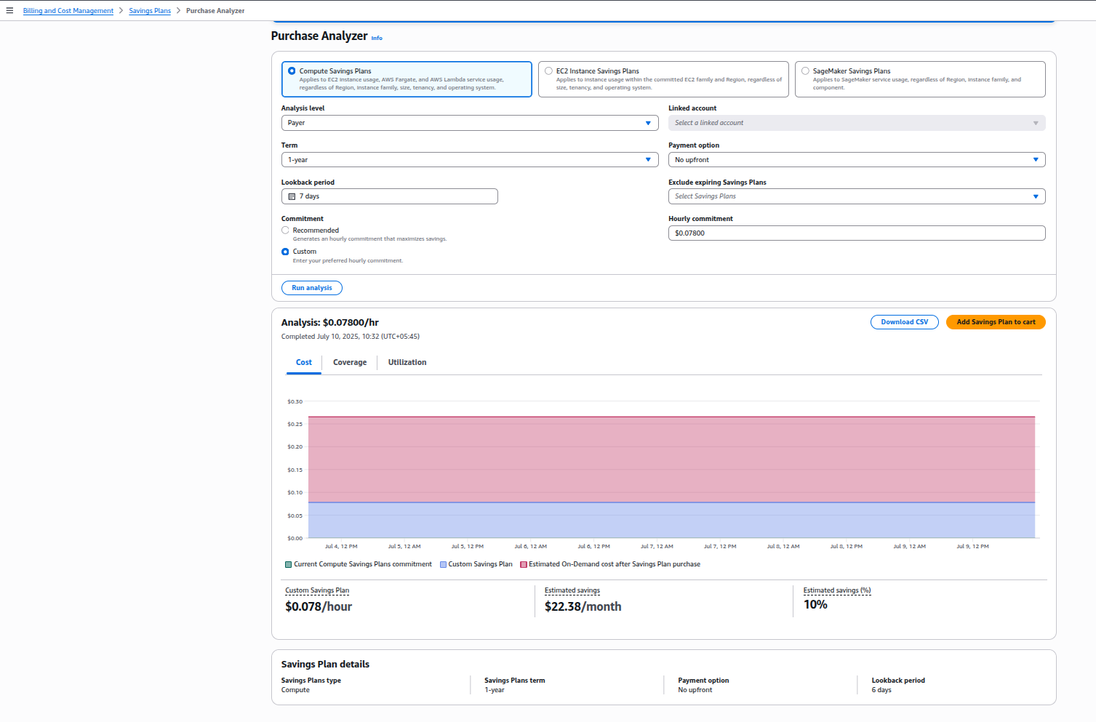Click the Hourly commitment input field
The image size is (1096, 722).
click(856, 233)
